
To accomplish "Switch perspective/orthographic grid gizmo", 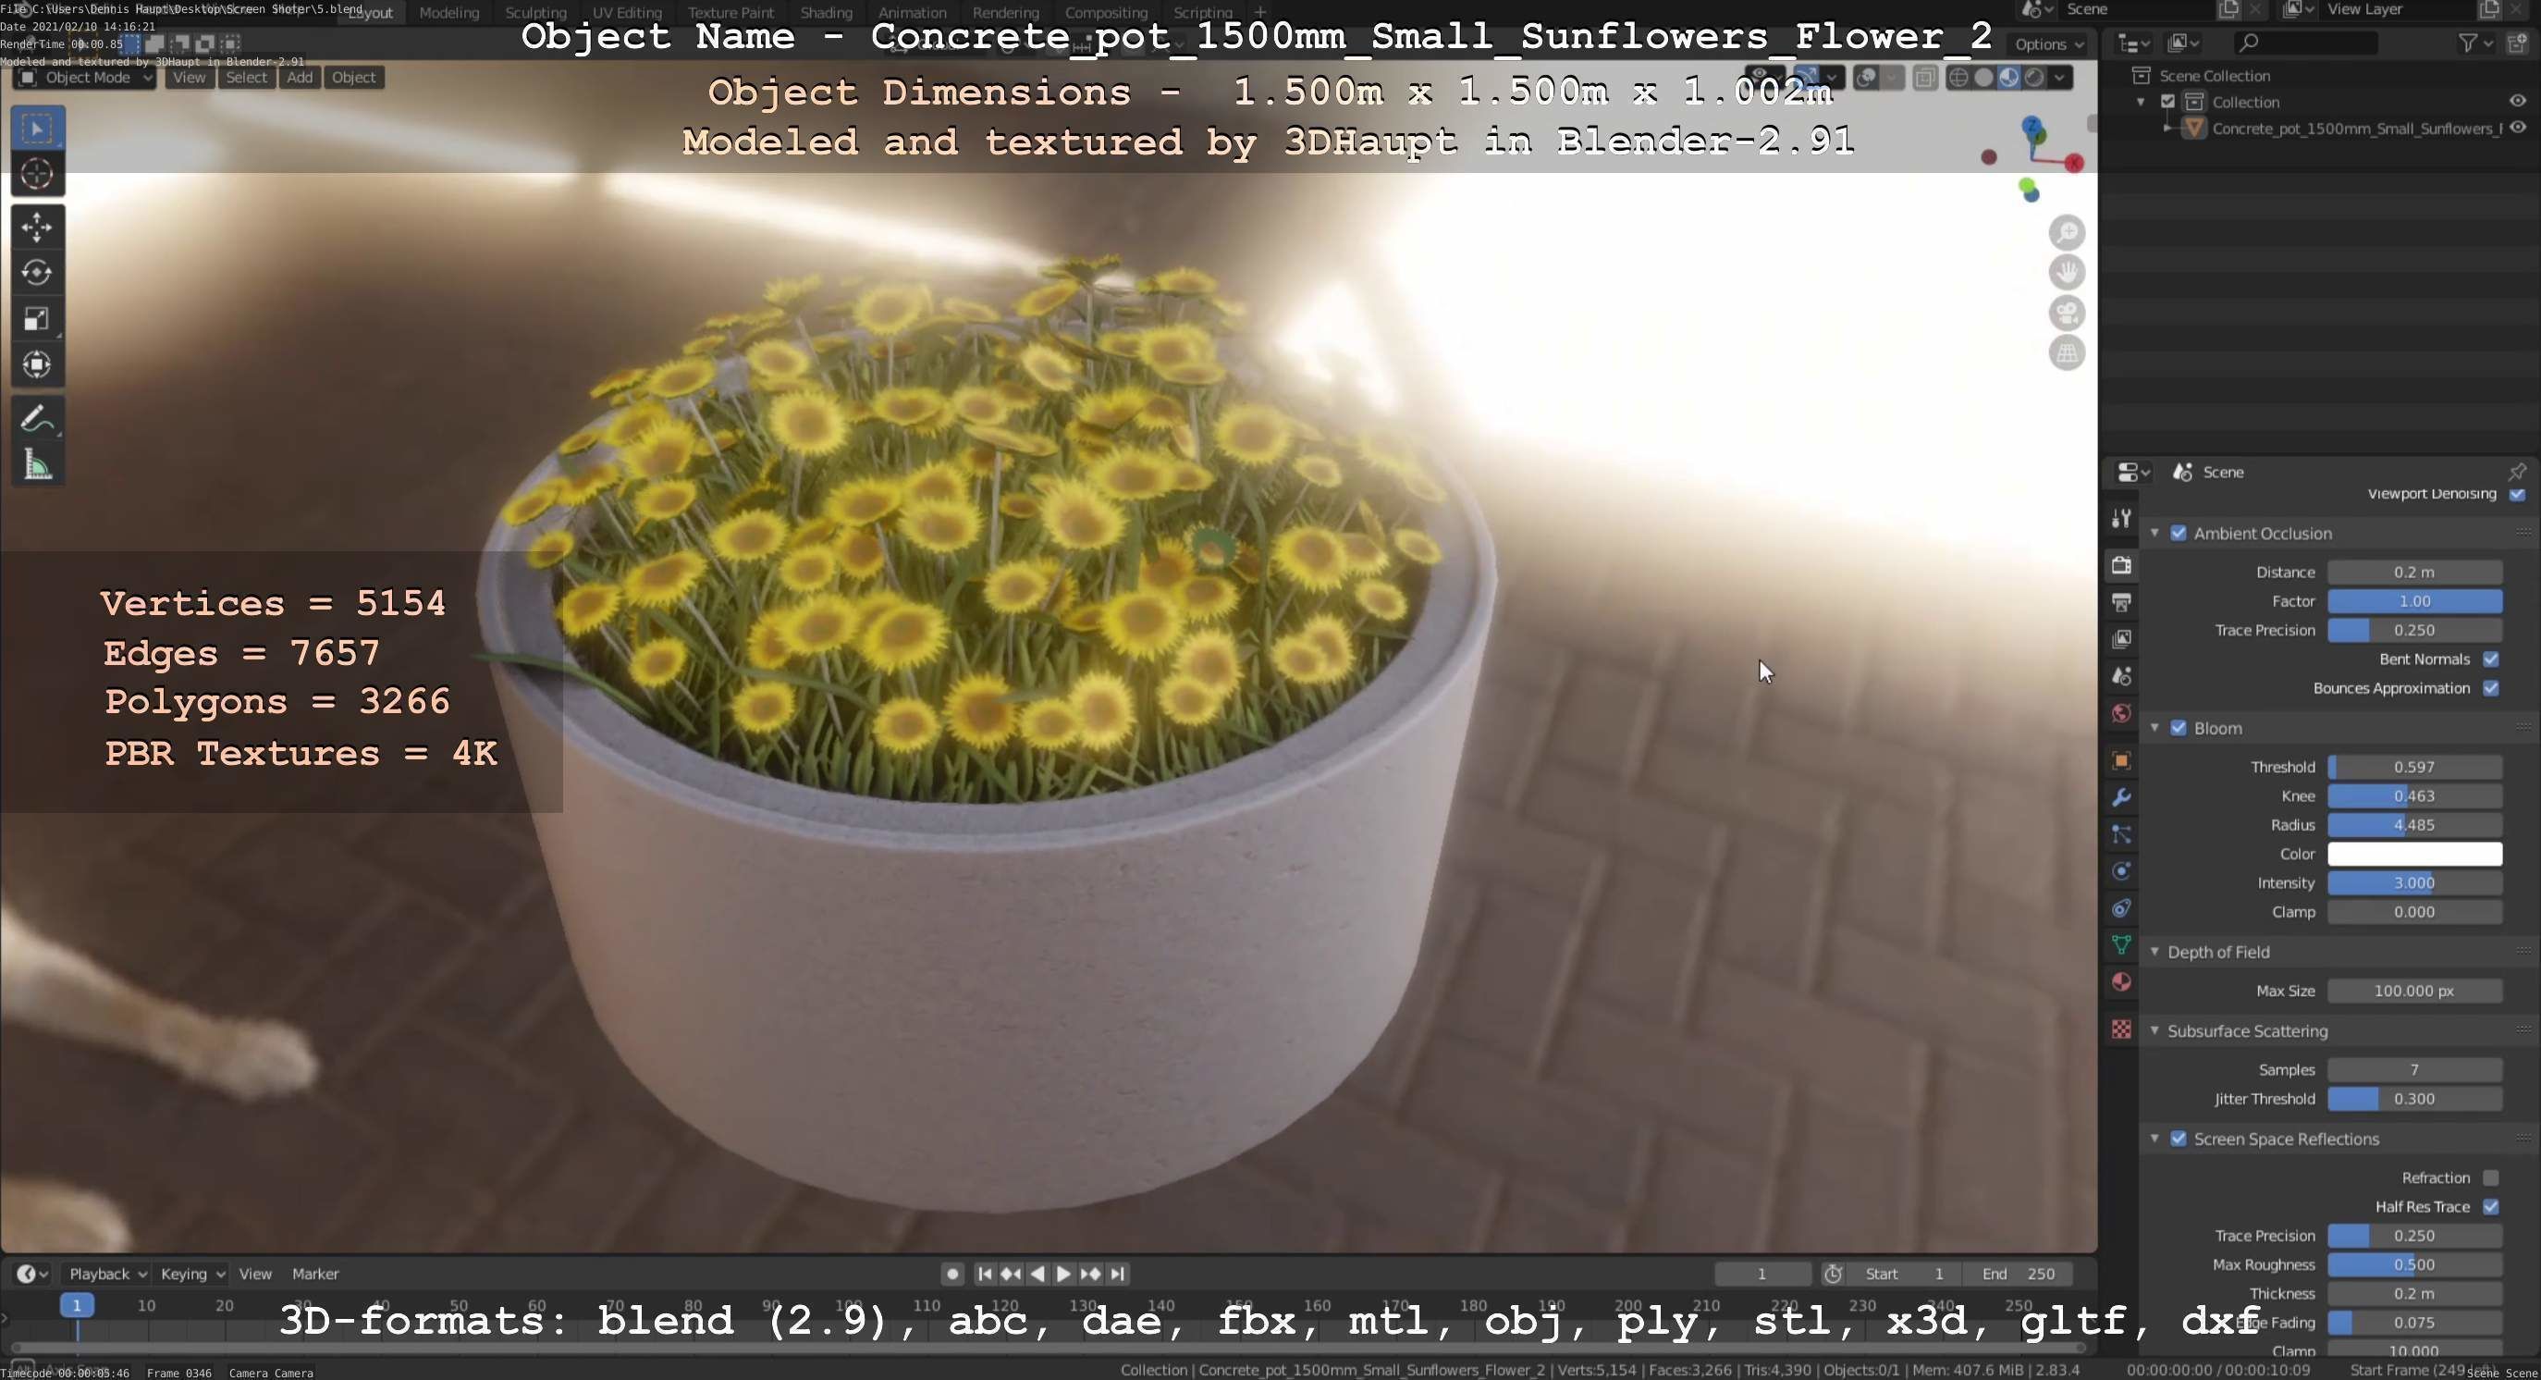I will tap(2067, 352).
